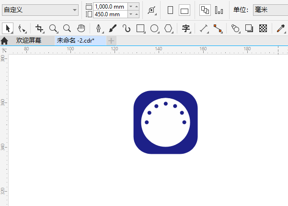Toggle portrait page orientation
Viewport: 288px width, 206px height.
click(x=171, y=10)
